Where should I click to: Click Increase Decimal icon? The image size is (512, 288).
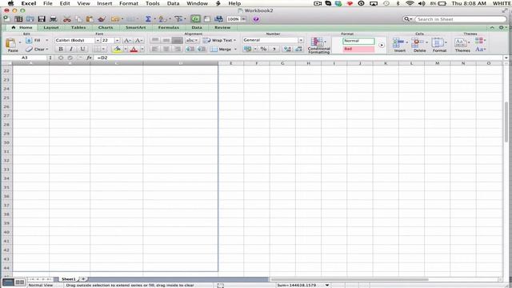tap(287, 49)
